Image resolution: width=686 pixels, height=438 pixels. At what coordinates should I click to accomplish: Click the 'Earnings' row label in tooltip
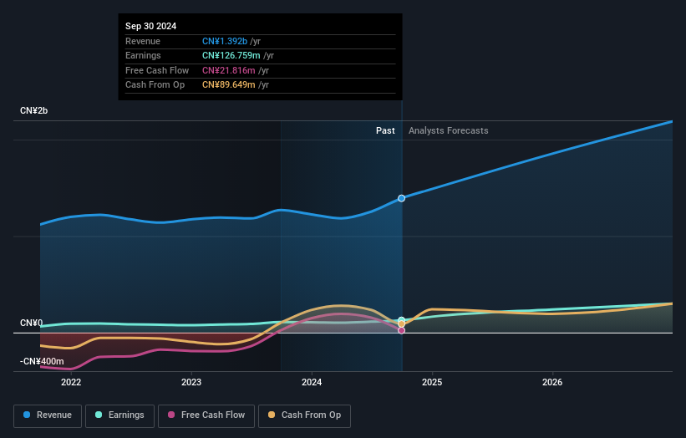point(143,55)
